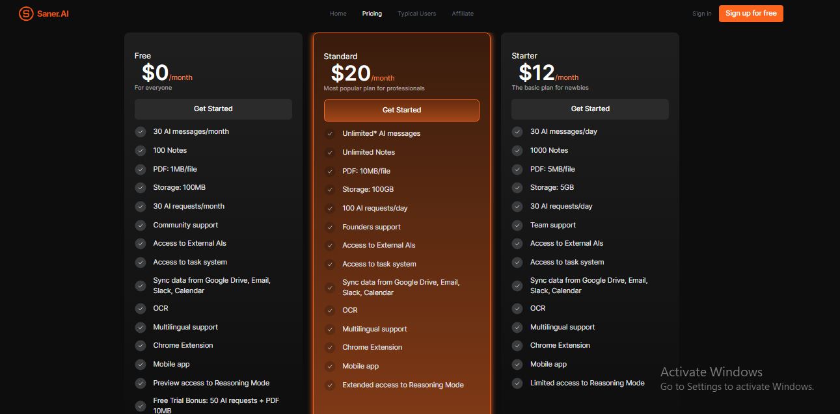Click checkmark icon next to PDF: 10MB/file
Screen dimensions: 840x414
coord(330,172)
